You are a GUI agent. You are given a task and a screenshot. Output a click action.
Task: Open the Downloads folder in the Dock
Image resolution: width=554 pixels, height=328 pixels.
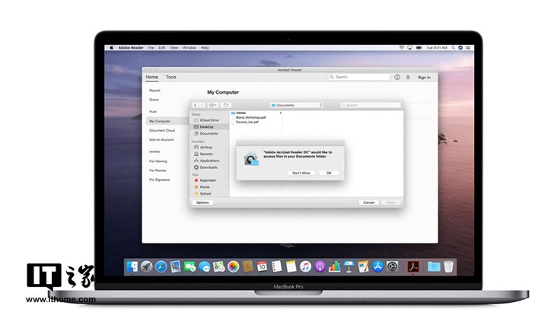[x=434, y=266]
